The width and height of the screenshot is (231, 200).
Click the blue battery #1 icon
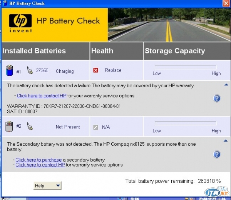click(x=9, y=70)
